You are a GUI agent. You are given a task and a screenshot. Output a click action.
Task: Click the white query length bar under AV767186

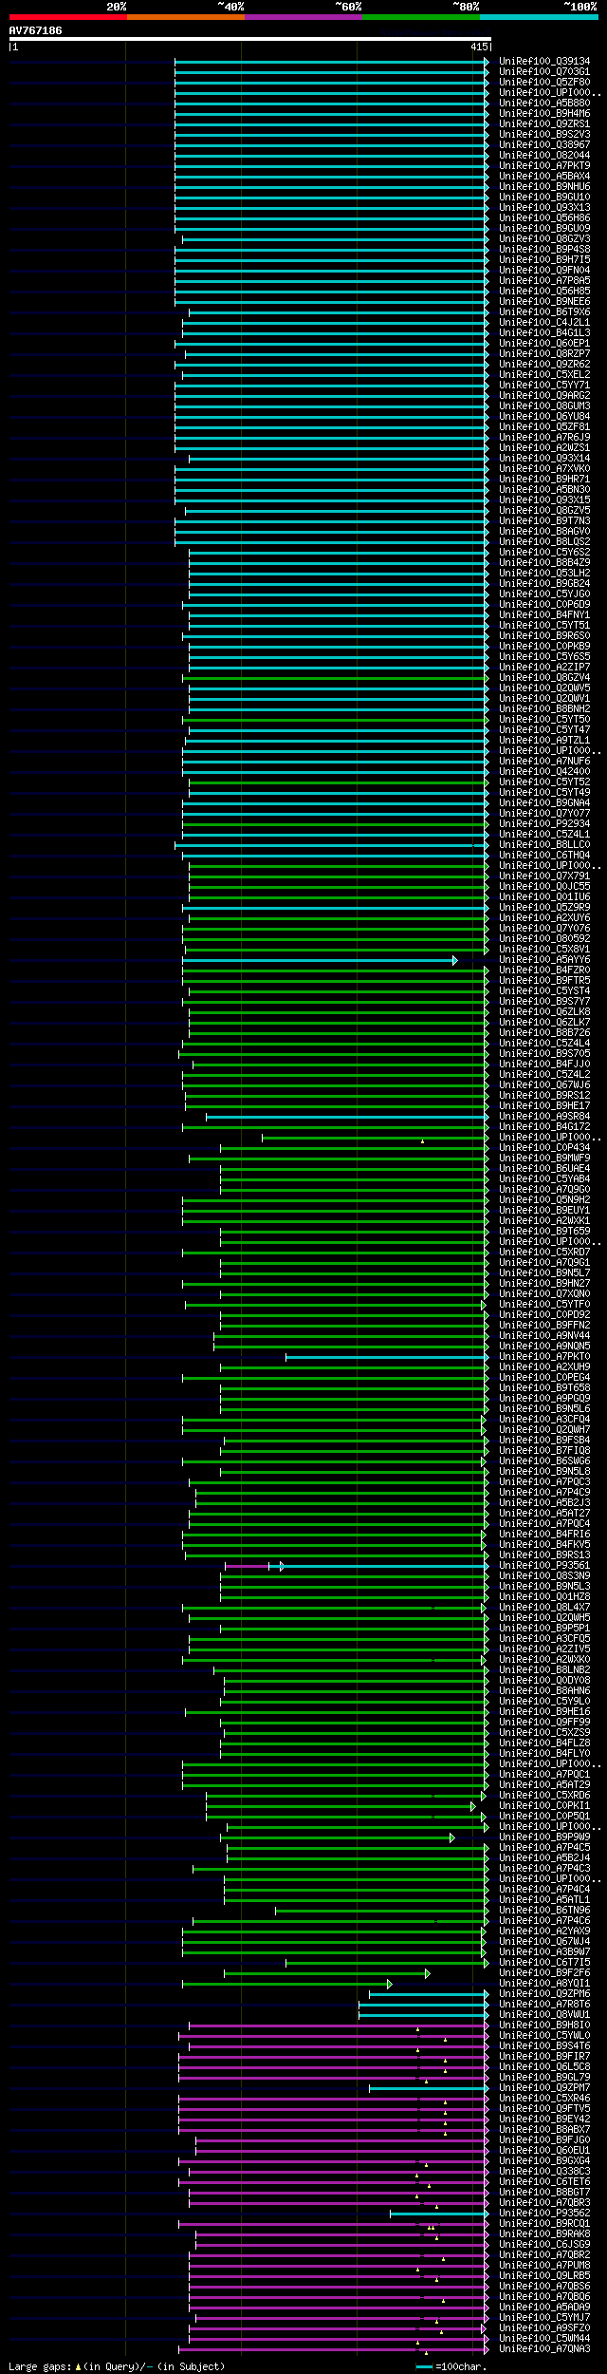pos(249,40)
